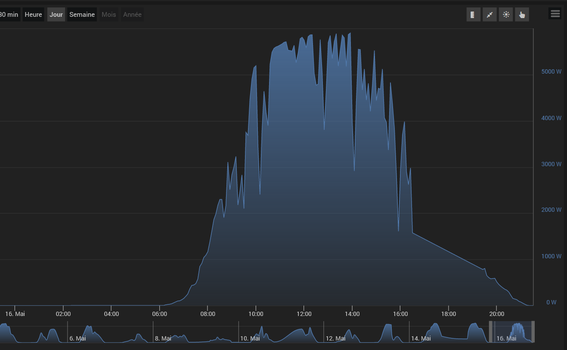Click the 2000 W axis label
This screenshot has height=350, width=567.
[x=551, y=210]
